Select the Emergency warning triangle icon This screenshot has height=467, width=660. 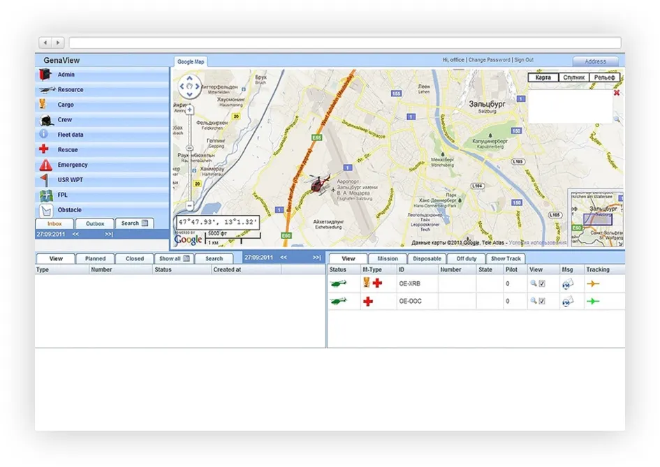click(x=45, y=165)
